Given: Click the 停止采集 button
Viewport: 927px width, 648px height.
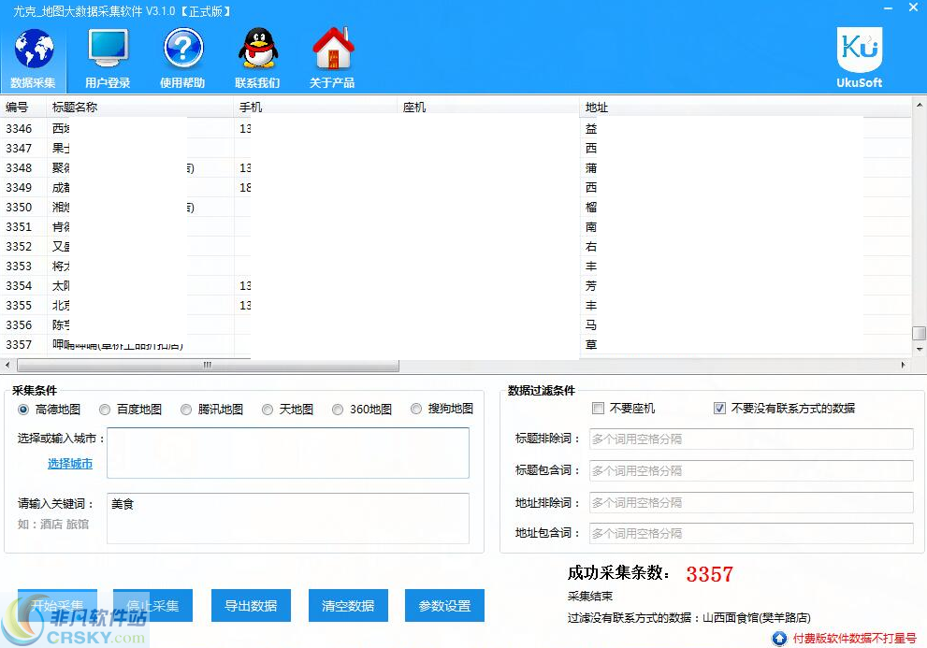Looking at the screenshot, I should click(152, 605).
